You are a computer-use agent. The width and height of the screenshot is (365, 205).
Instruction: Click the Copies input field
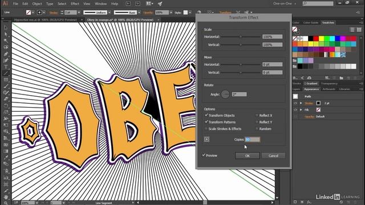(x=253, y=140)
